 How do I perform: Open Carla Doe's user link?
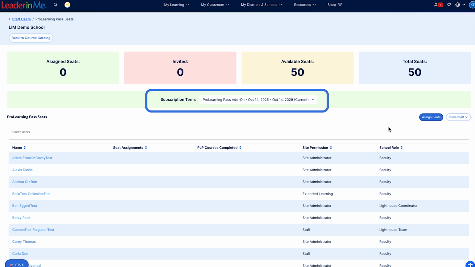coord(20,254)
